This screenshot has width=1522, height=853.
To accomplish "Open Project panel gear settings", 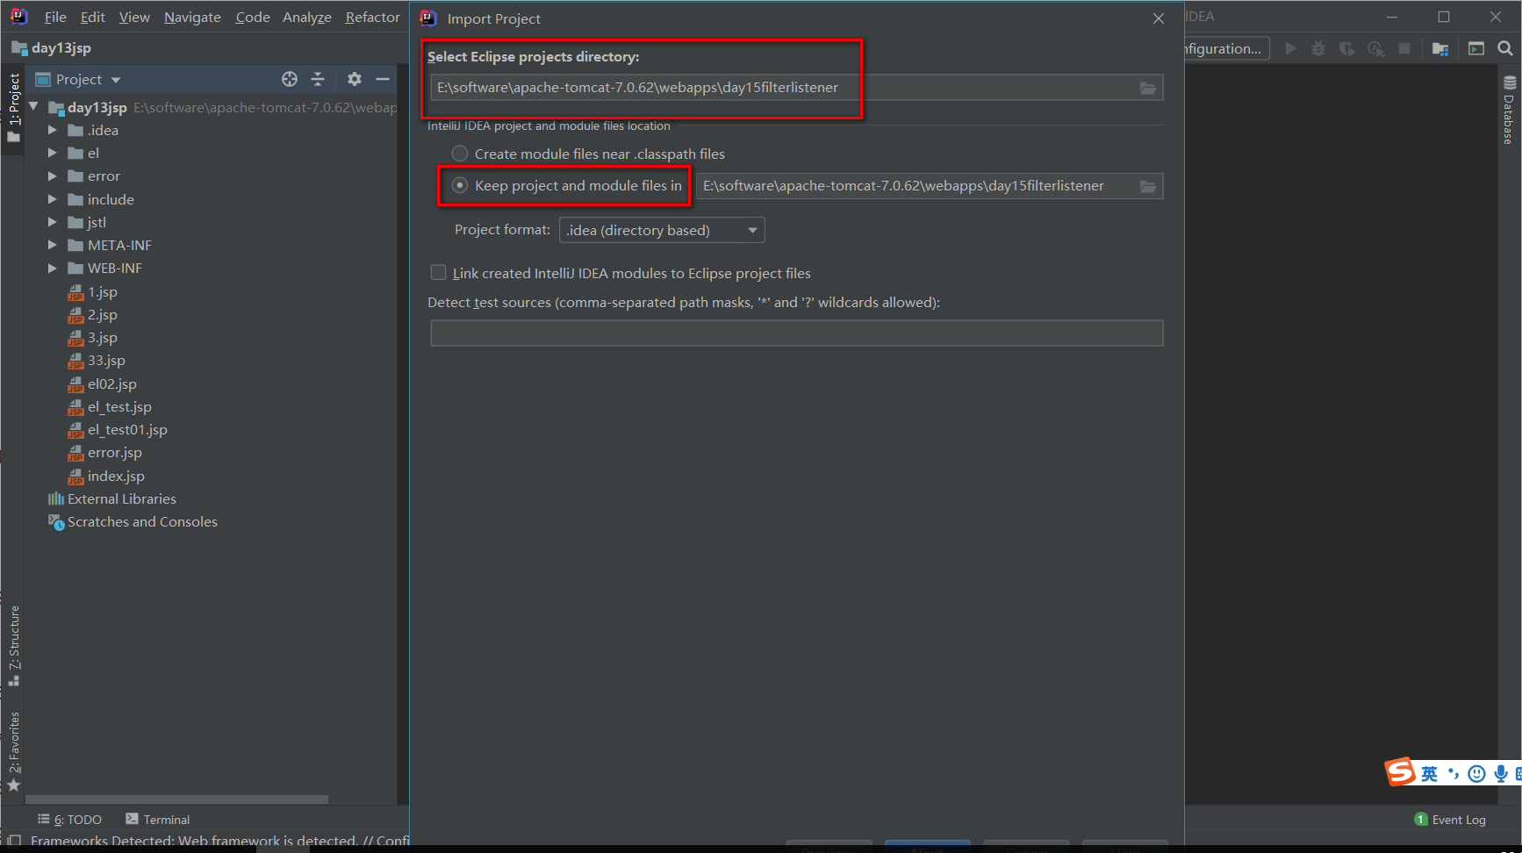I will pos(354,79).
